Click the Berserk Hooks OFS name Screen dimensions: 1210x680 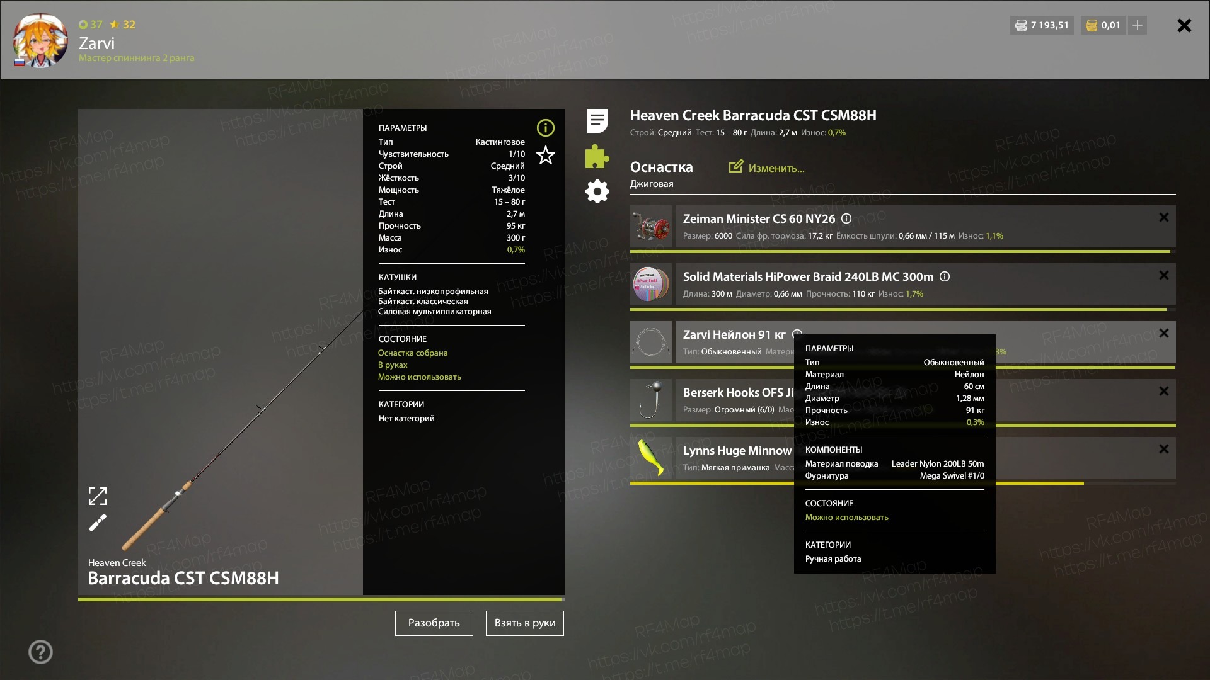pos(737,392)
